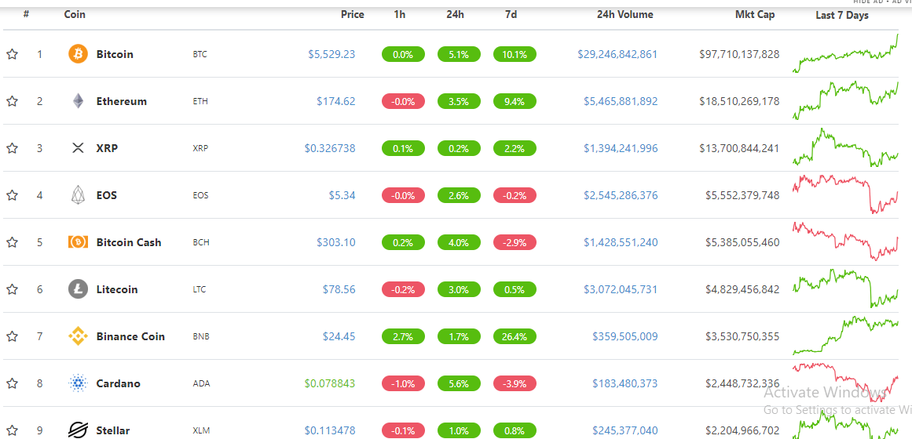Open the Stellar name link
Viewport: 912px width, 439px height.
coord(113,430)
